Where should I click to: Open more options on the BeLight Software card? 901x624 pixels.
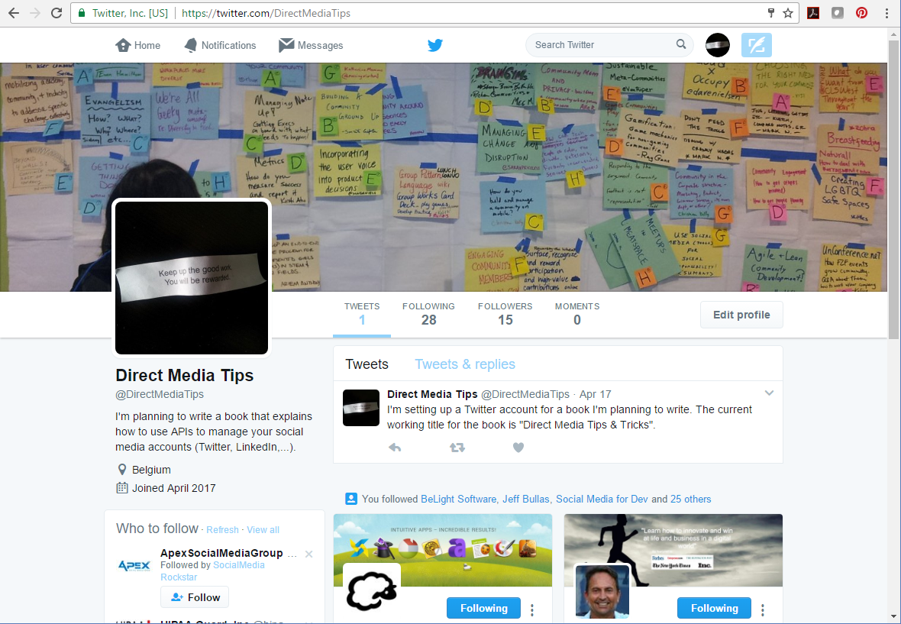[x=532, y=609]
